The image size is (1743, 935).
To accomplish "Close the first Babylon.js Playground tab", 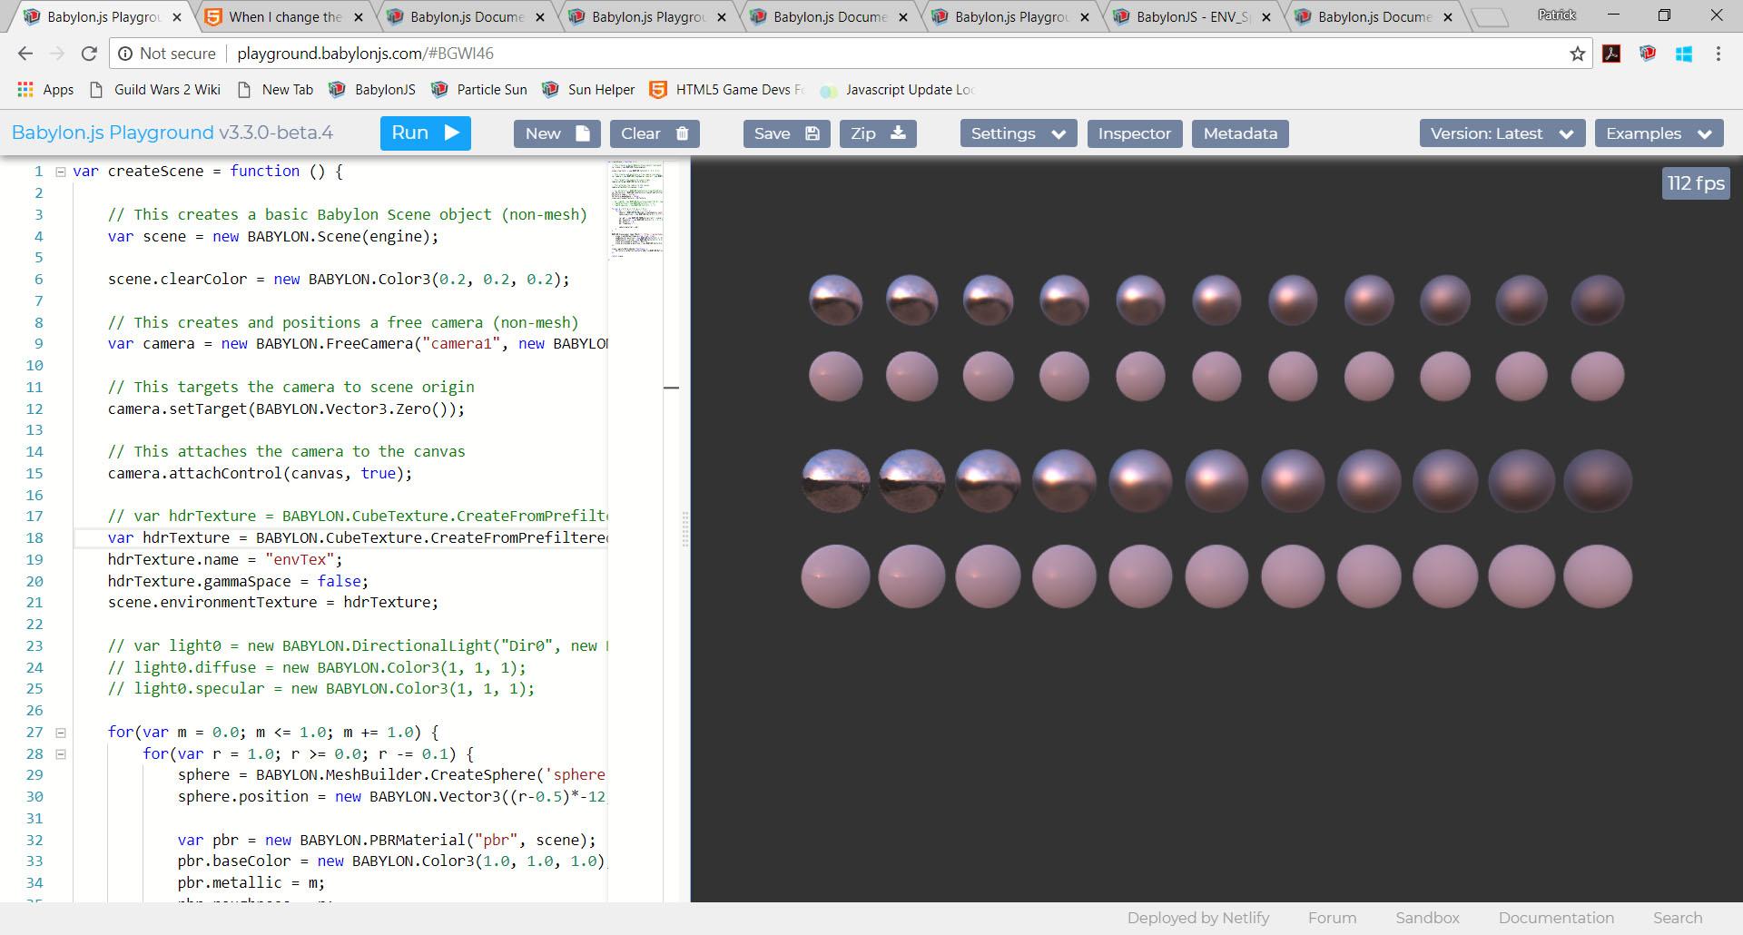I will pos(176,17).
